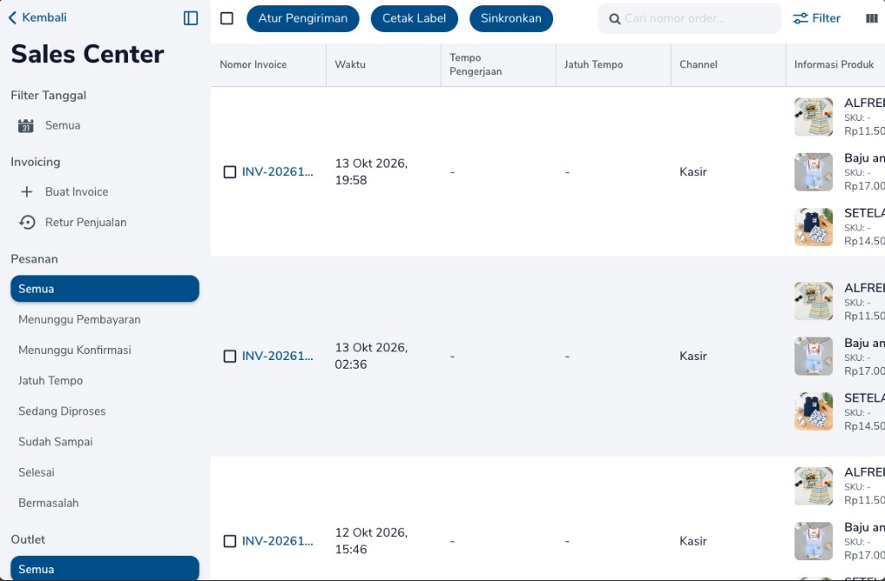Click the plus icon for Buat Invoice

coord(27,193)
